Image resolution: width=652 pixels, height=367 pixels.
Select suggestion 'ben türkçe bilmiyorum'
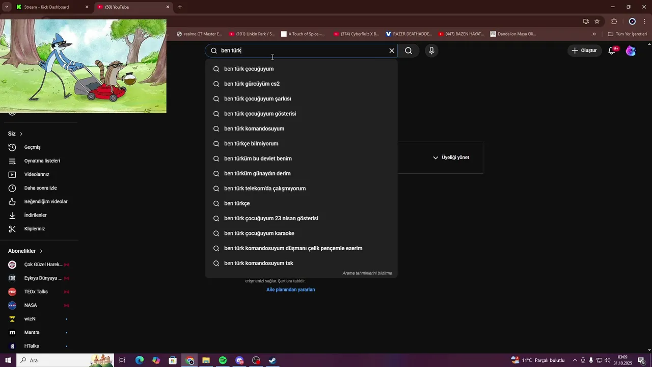pos(302,144)
